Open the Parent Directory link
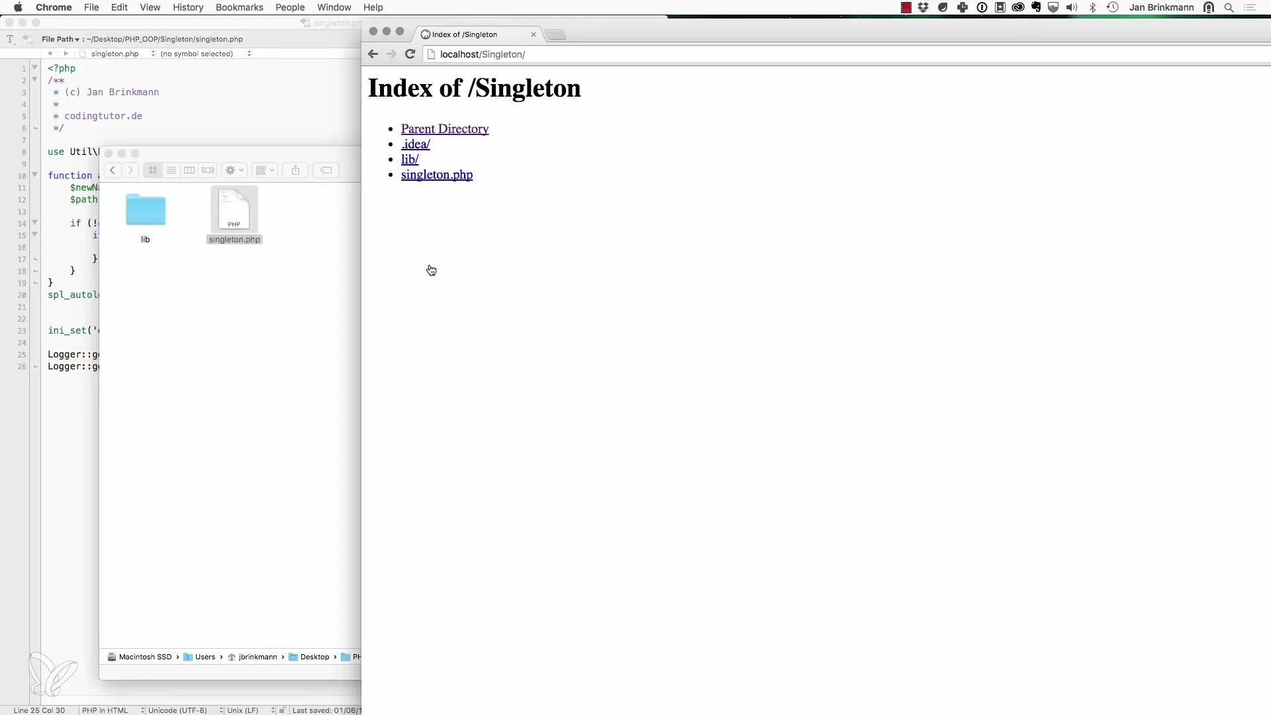The width and height of the screenshot is (1271, 715). point(444,128)
